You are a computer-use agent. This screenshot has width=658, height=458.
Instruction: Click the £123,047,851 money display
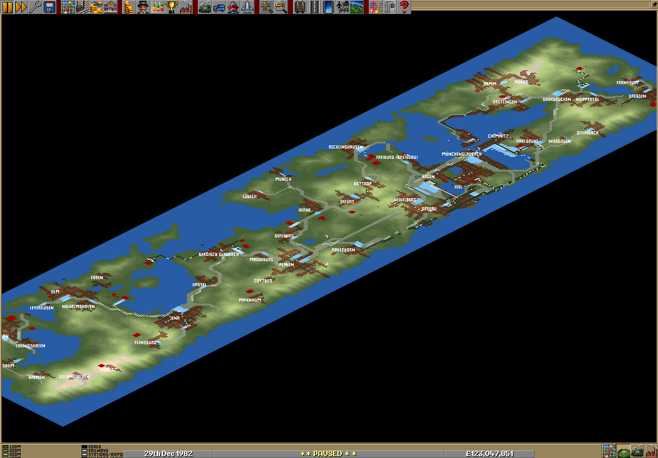pyautogui.click(x=489, y=453)
